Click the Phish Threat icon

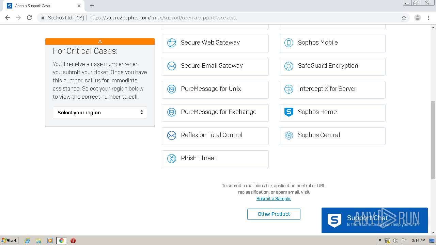point(172,159)
